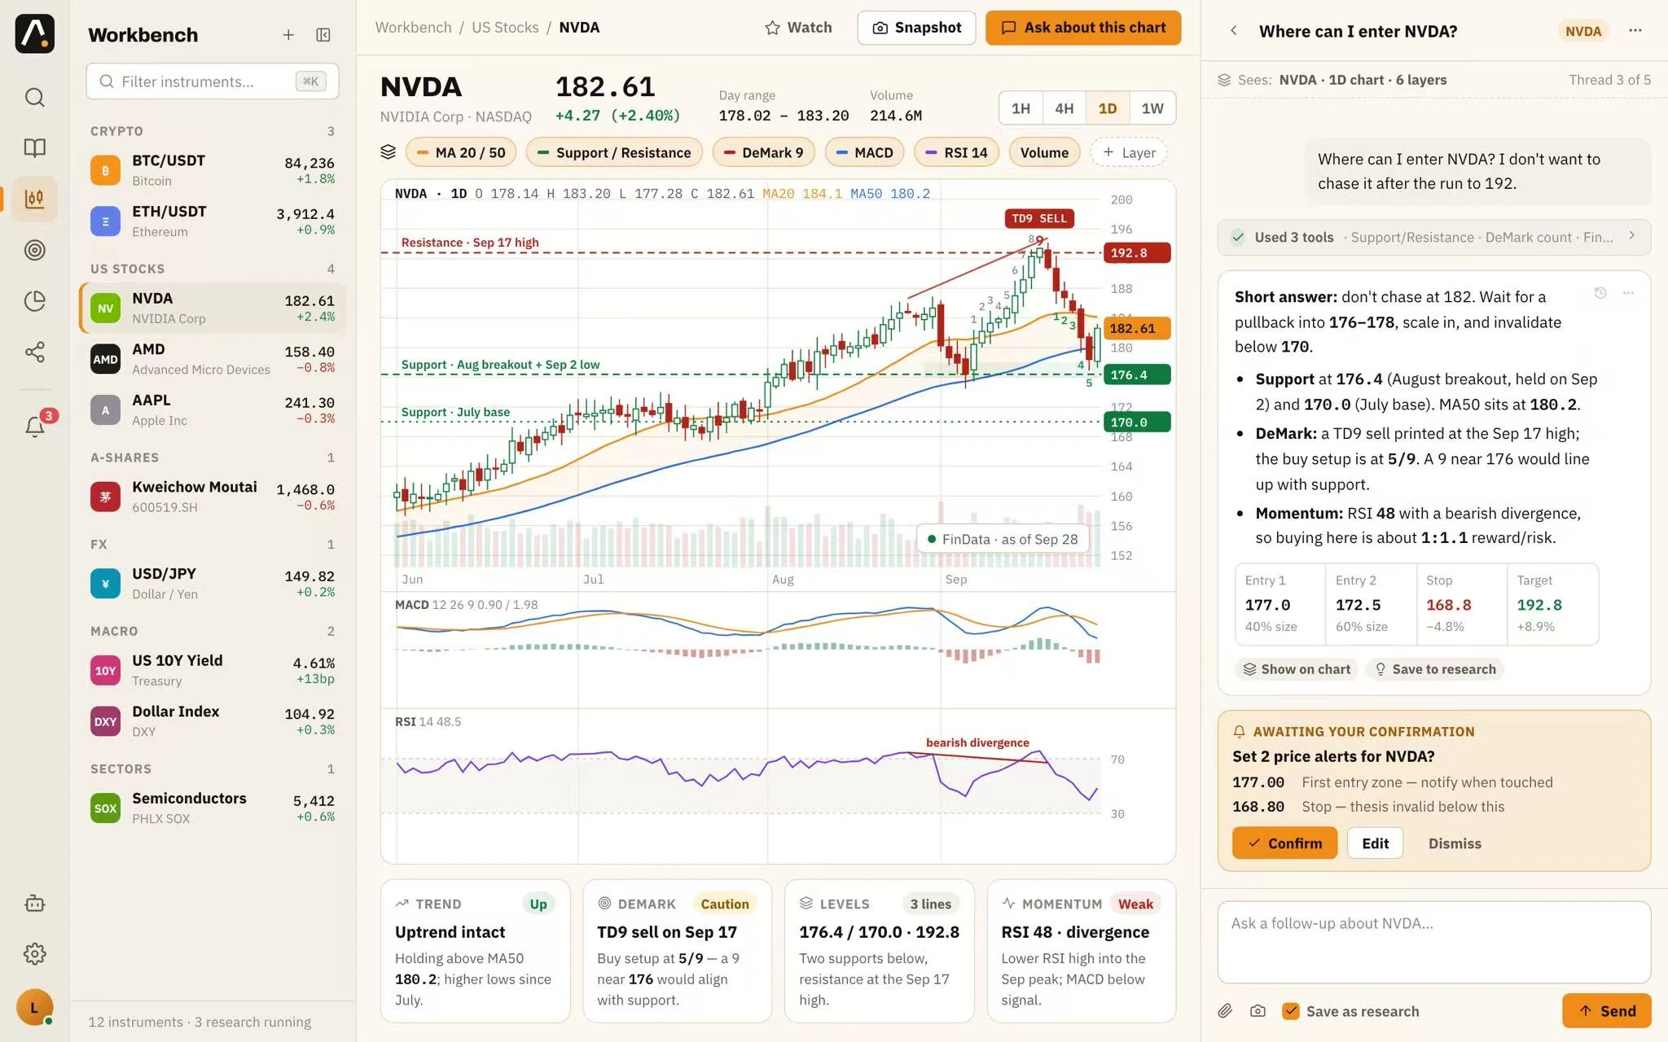Collapse the Workbench panel via sidebar icon
The height and width of the screenshot is (1042, 1668).
point(323,35)
